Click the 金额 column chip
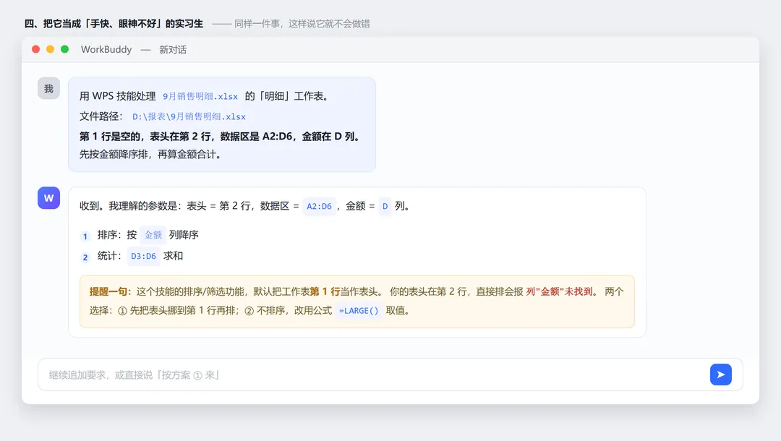 (153, 235)
